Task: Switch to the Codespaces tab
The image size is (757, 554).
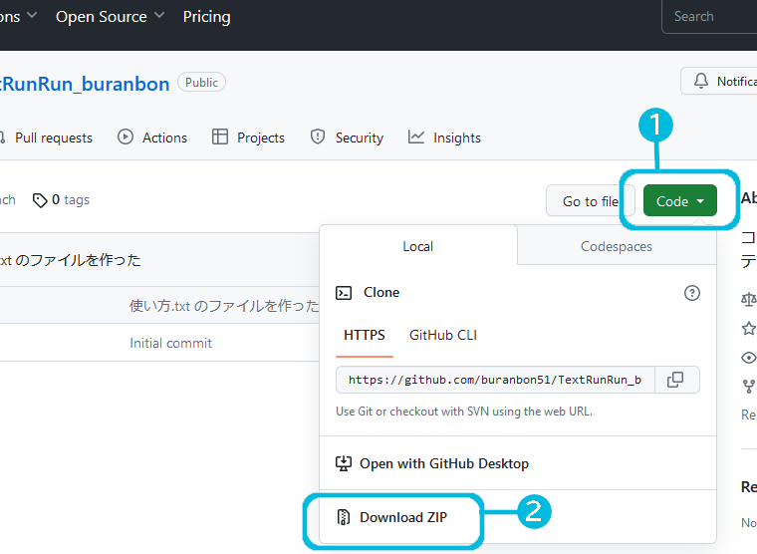Action: (617, 246)
